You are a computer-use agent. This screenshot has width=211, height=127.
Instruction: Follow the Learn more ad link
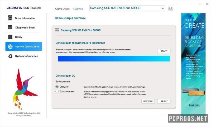[x=194, y=105]
